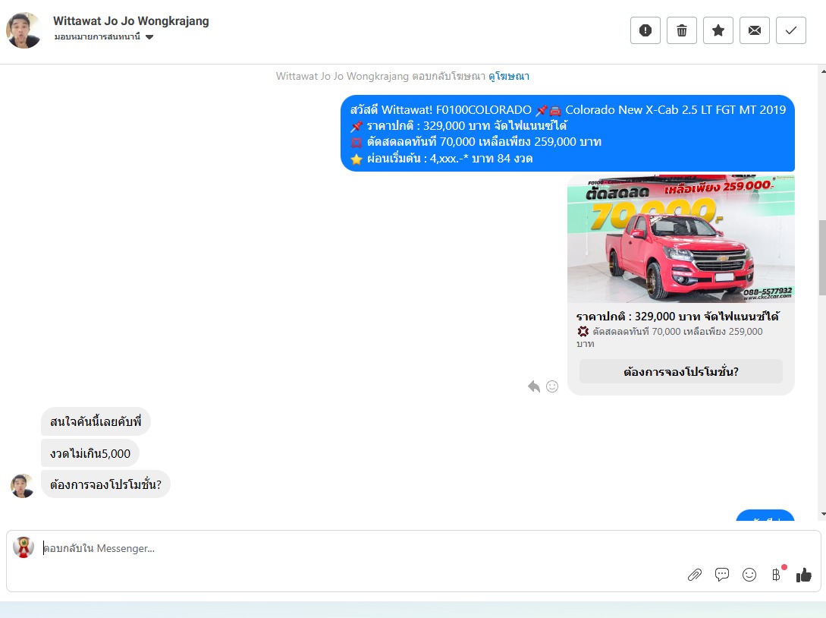Mark conversation as unread with envelope icon

pyautogui.click(x=755, y=30)
